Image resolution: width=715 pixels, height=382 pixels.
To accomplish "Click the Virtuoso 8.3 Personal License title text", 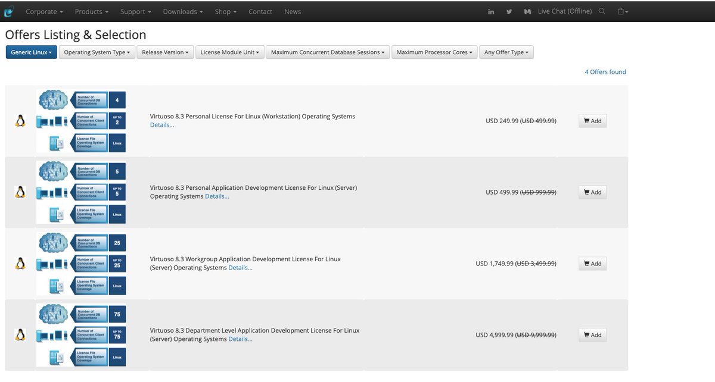I will point(253,117).
